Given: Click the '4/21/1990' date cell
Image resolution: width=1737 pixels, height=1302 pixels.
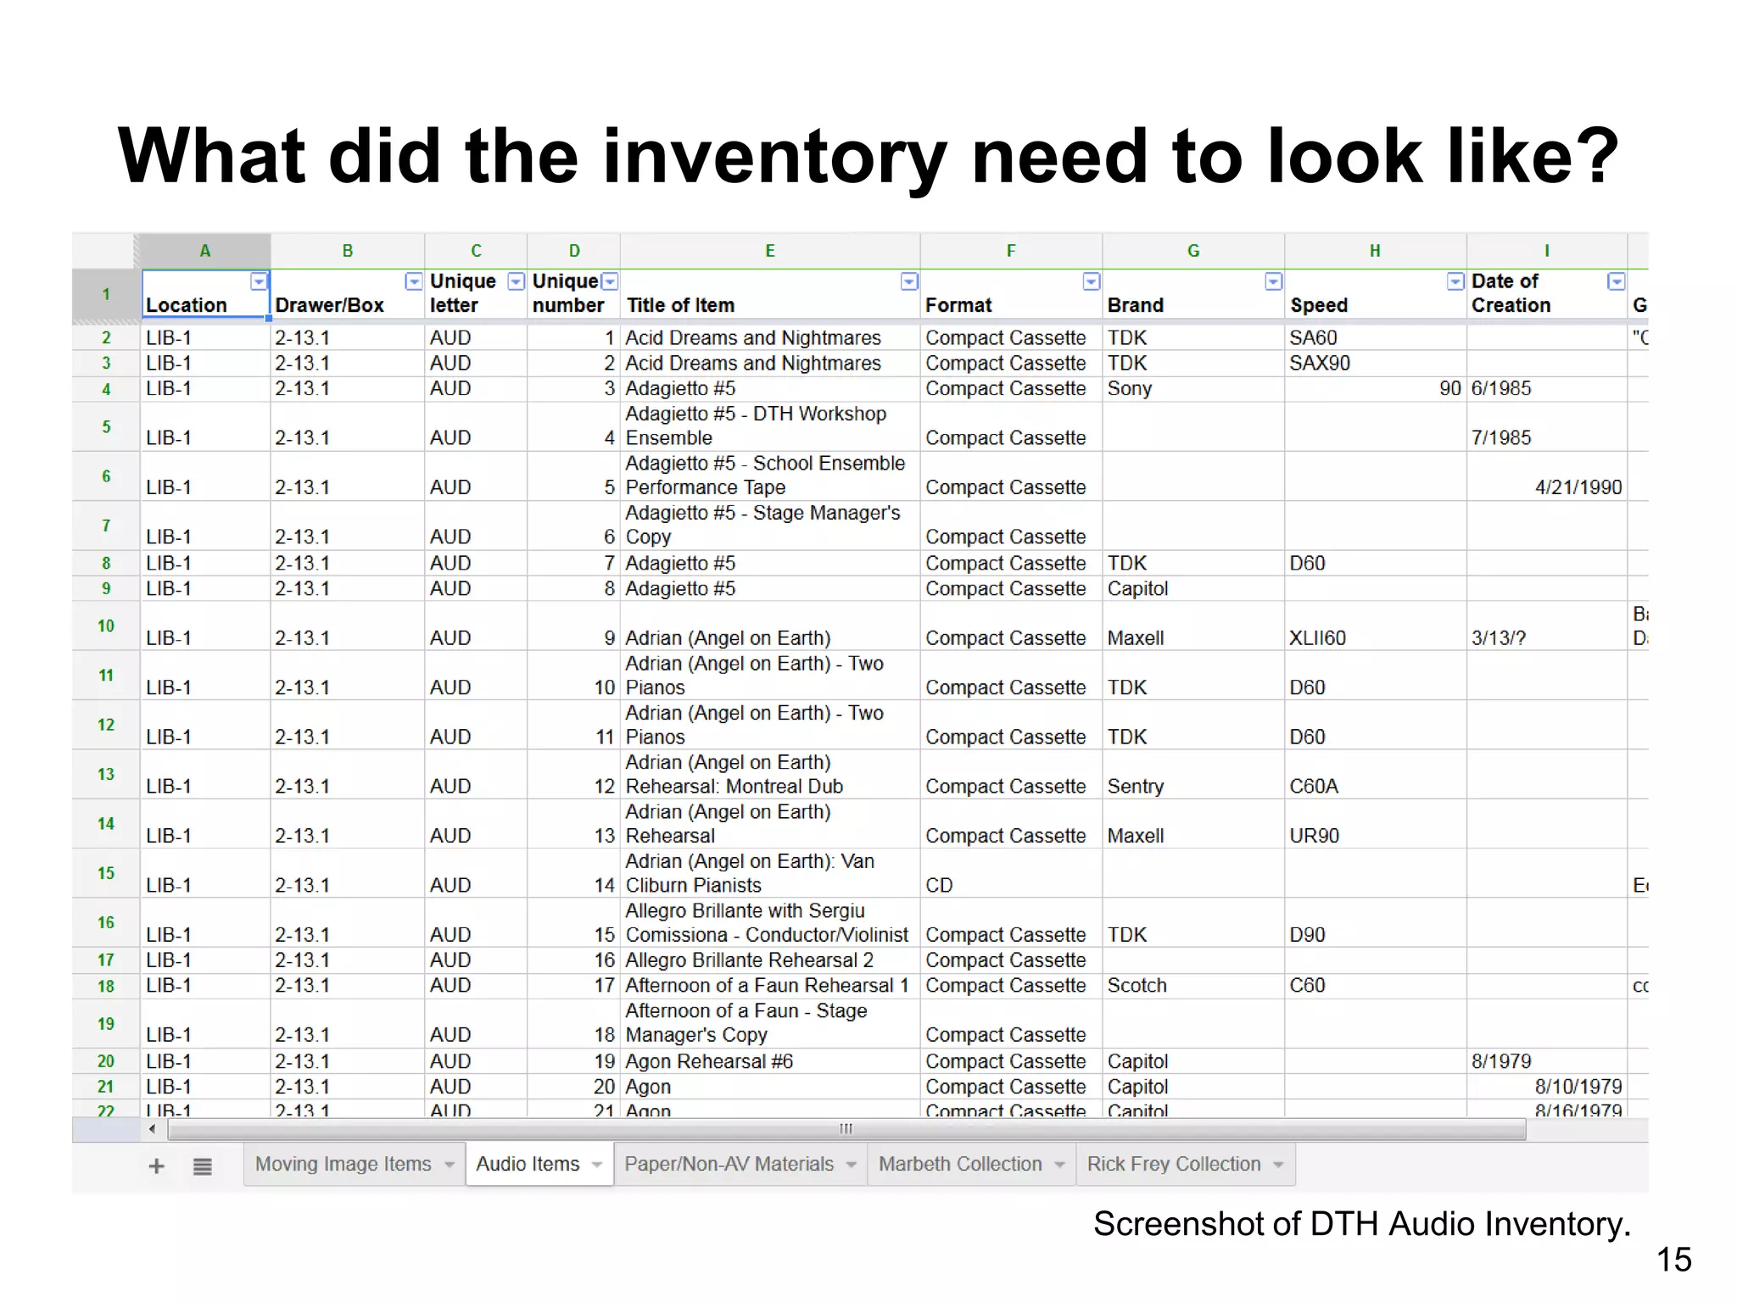Looking at the screenshot, I should (1547, 476).
